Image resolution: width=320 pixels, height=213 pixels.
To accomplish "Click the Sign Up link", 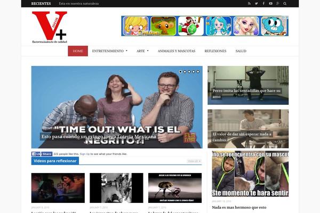I will (x=85, y=154).
